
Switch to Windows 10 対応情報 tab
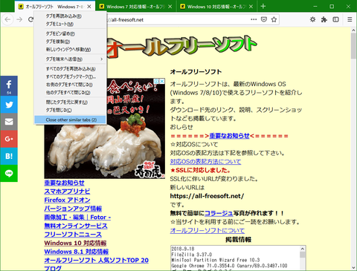[x=216, y=7]
